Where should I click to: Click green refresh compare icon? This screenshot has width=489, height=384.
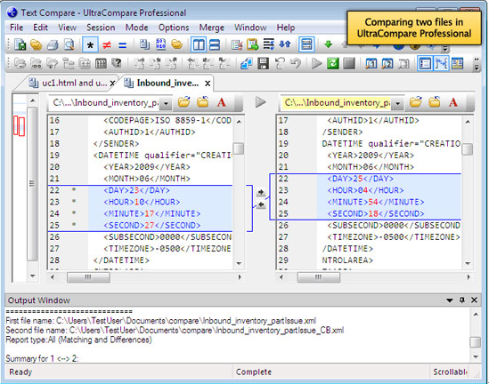(333, 64)
